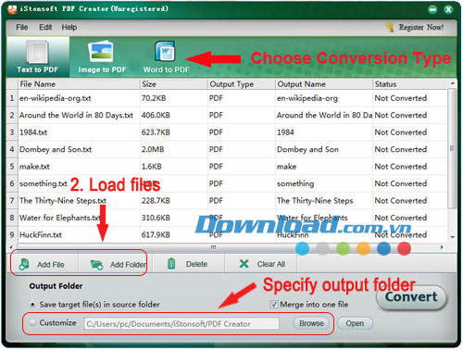Image resolution: width=463 pixels, height=351 pixels.
Task: Click the vertical scrollbar thumb of file list
Action: pos(452,149)
